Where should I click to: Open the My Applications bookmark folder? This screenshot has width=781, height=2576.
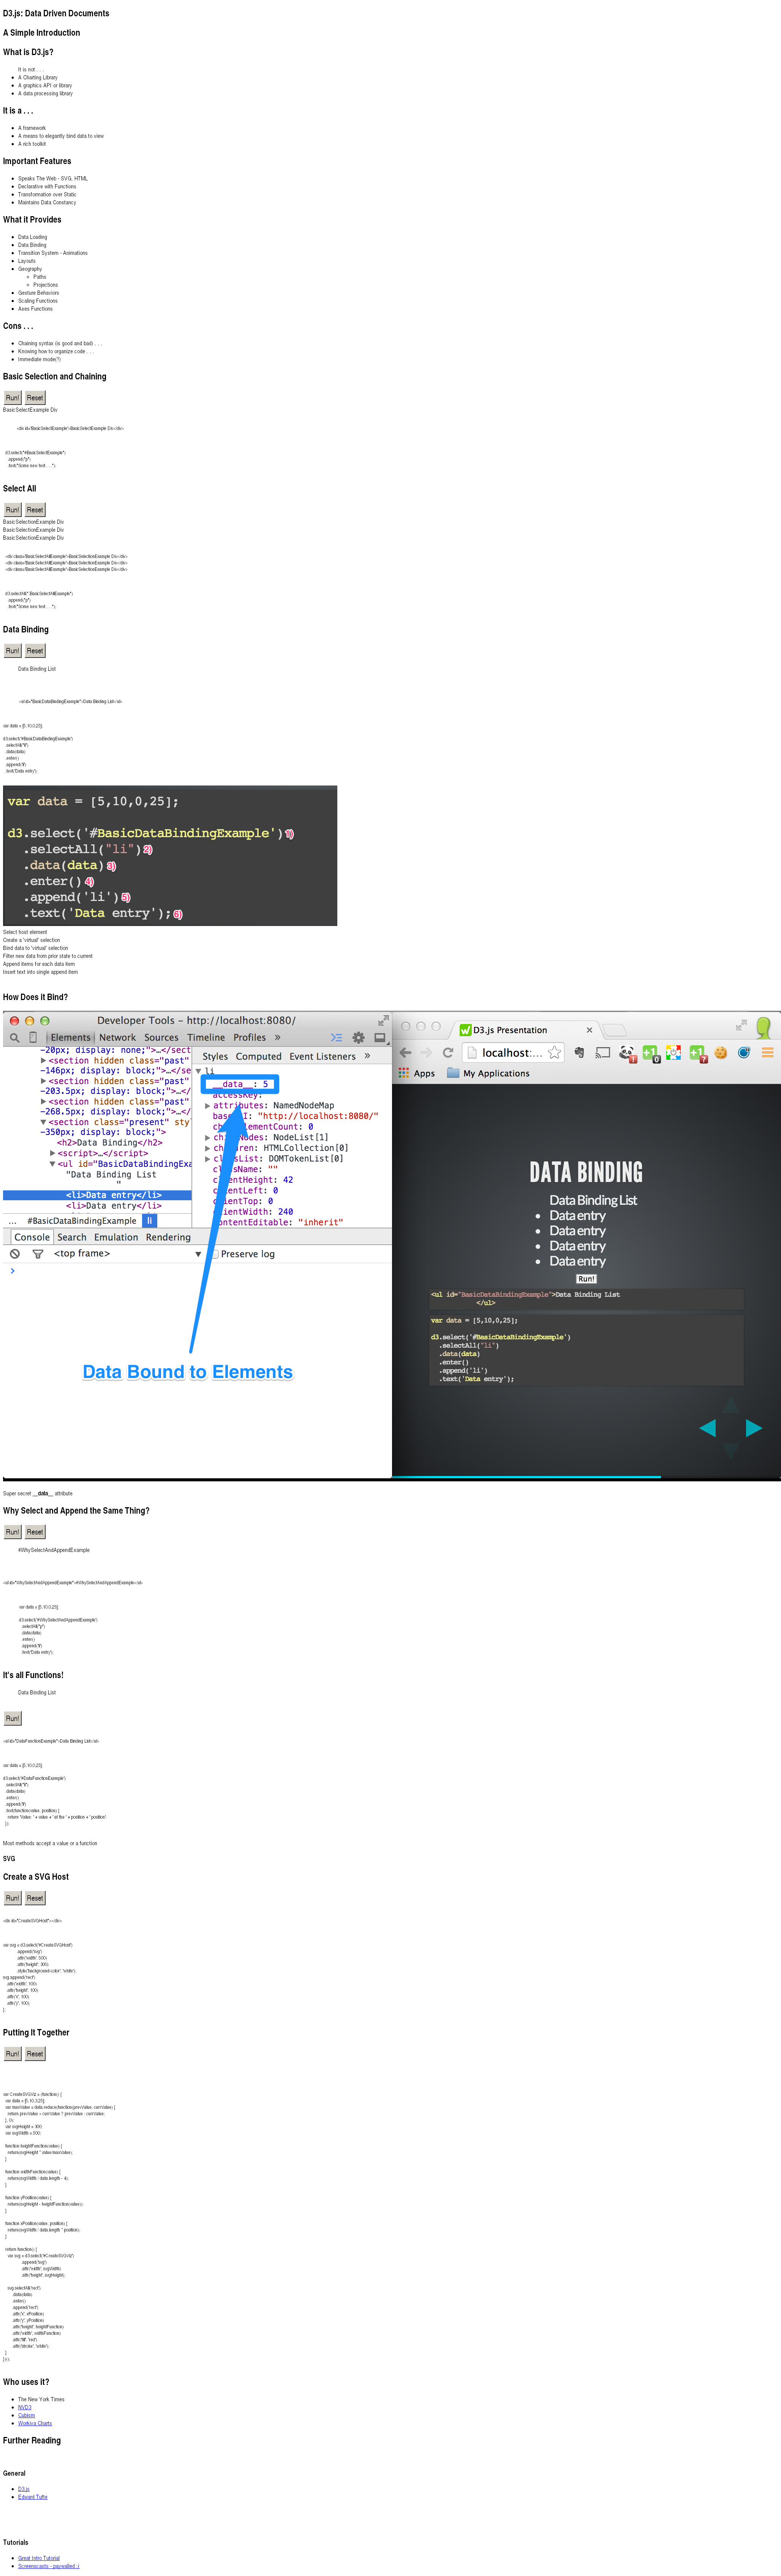(488, 1073)
